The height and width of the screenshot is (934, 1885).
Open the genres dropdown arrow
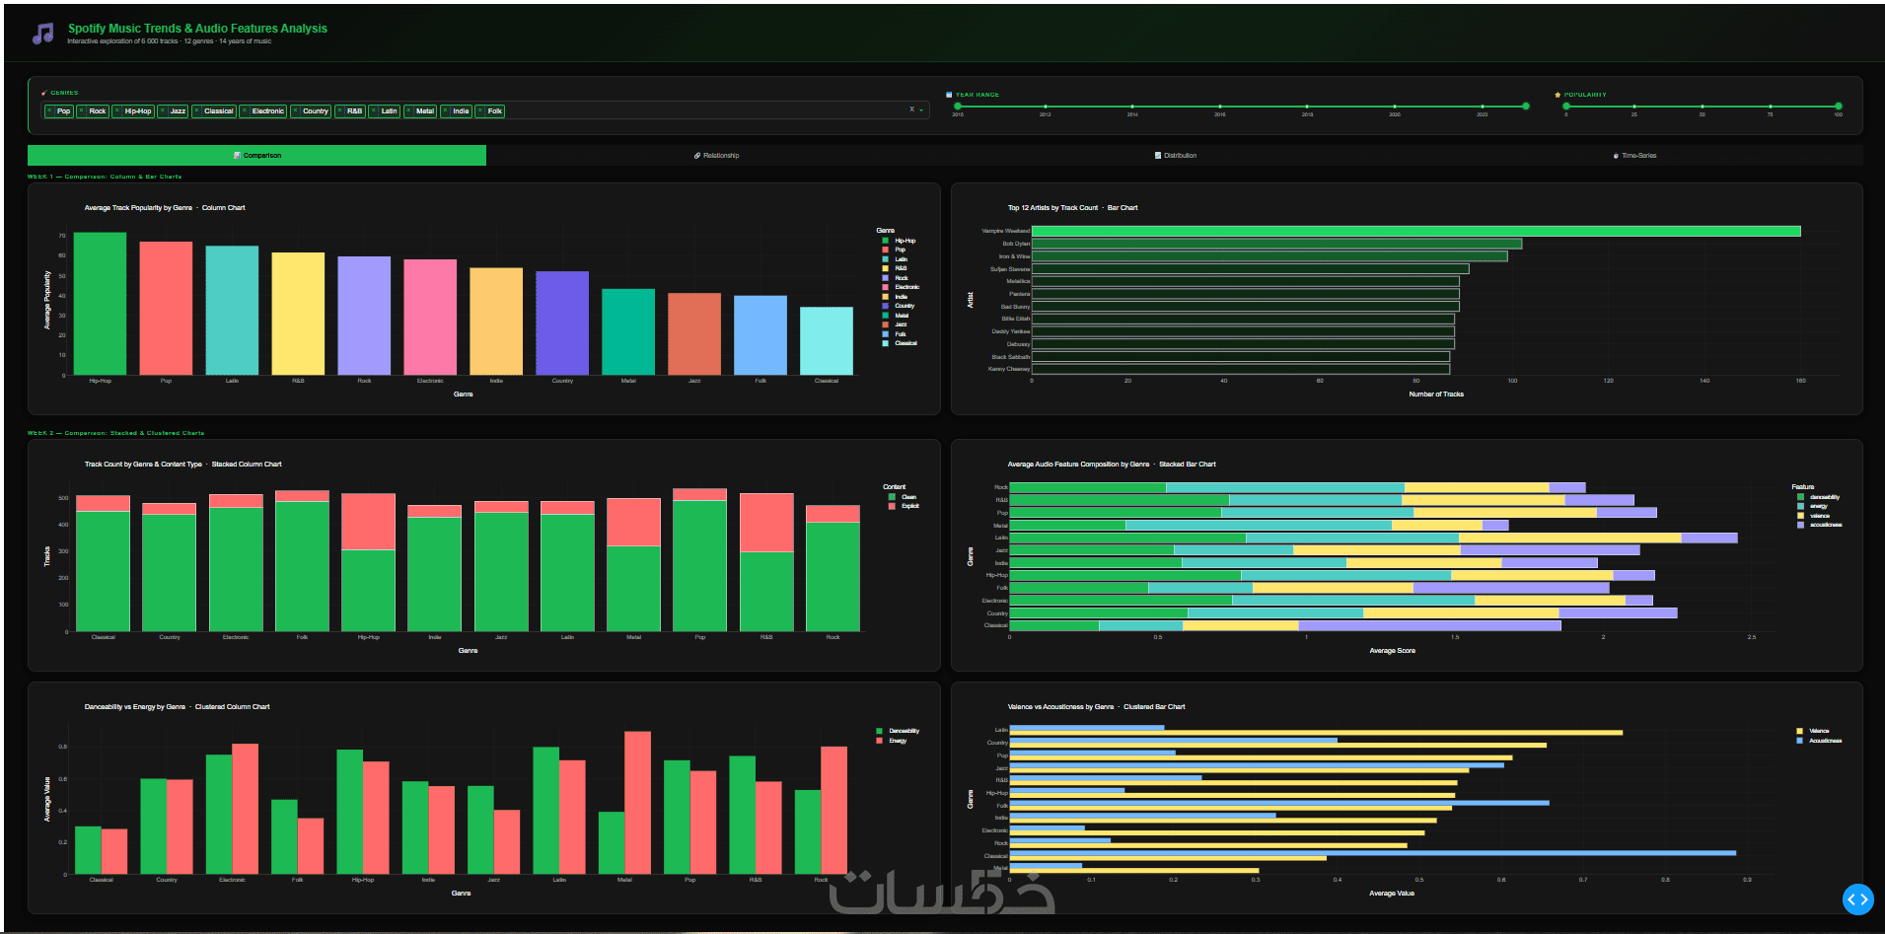tap(921, 110)
